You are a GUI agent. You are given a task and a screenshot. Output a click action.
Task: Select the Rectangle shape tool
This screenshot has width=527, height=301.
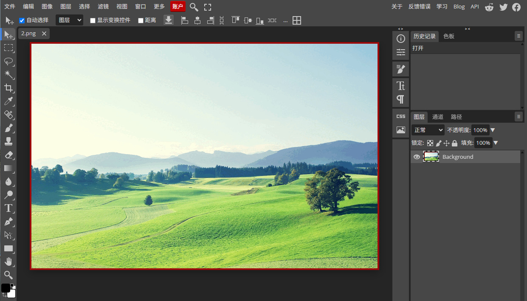click(8, 248)
